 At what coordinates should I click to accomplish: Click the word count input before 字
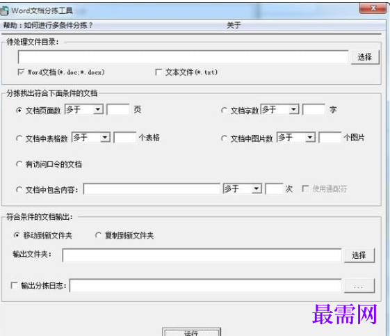(x=314, y=109)
